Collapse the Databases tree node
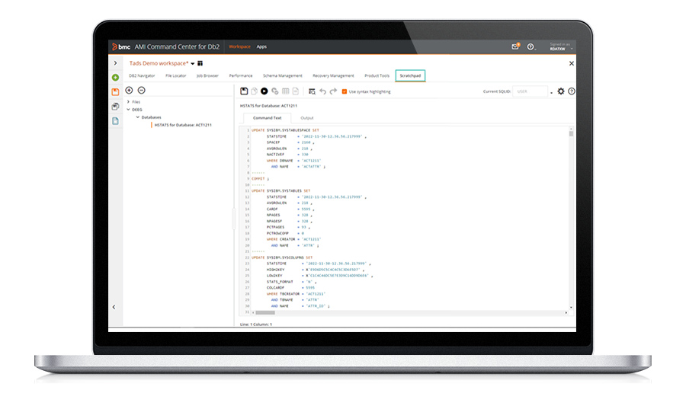This screenshot has width=686, height=393. point(138,117)
